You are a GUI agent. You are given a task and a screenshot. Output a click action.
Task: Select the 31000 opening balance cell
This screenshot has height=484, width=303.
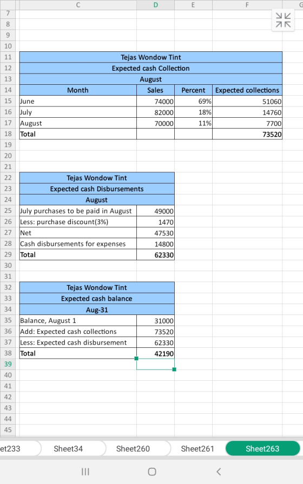(155, 320)
